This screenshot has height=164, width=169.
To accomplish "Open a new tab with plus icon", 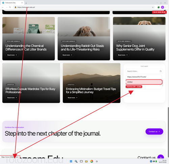I will pyautogui.click(x=26, y=3).
